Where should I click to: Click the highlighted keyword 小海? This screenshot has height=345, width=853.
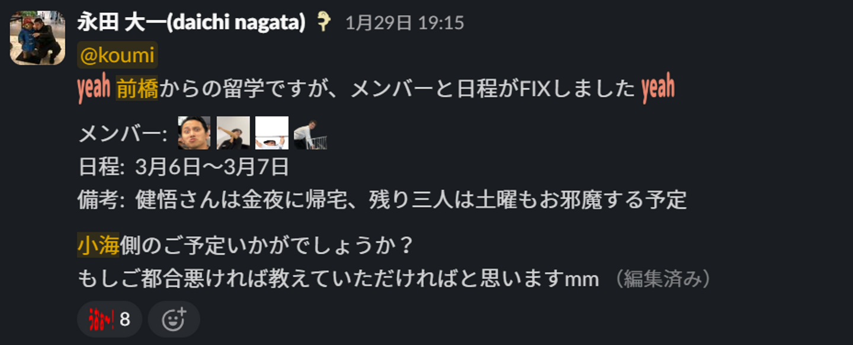click(98, 246)
